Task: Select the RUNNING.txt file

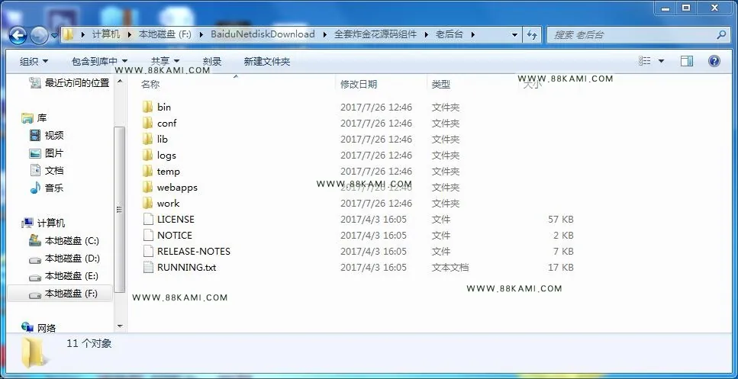Action: tap(186, 267)
